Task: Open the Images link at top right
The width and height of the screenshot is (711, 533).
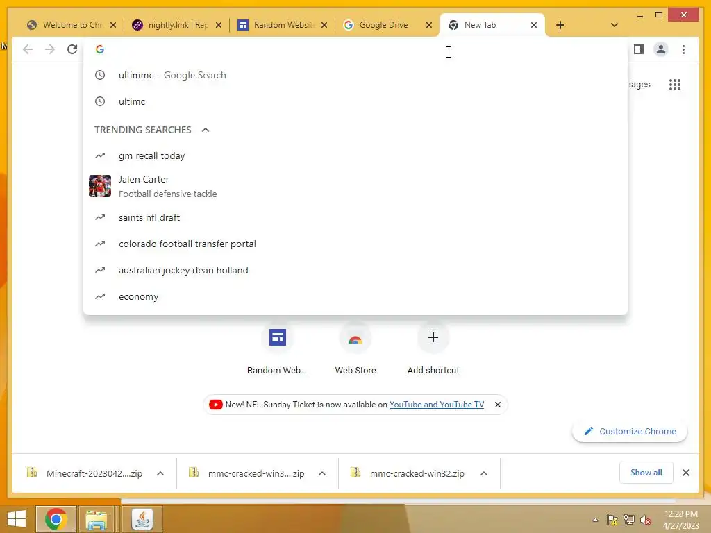Action: pos(639,84)
